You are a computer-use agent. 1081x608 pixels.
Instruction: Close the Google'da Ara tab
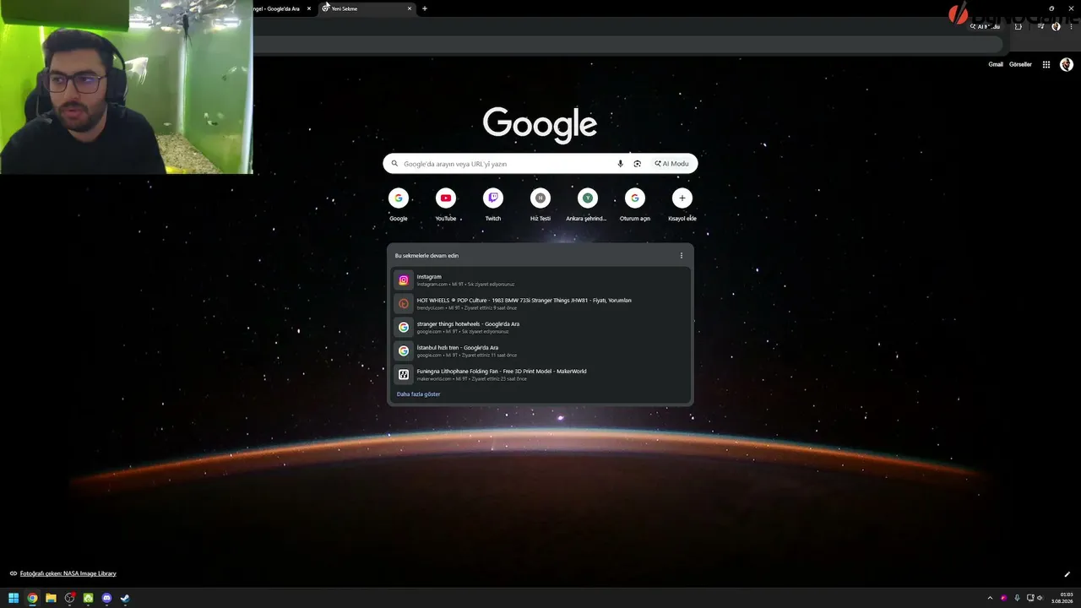click(309, 8)
